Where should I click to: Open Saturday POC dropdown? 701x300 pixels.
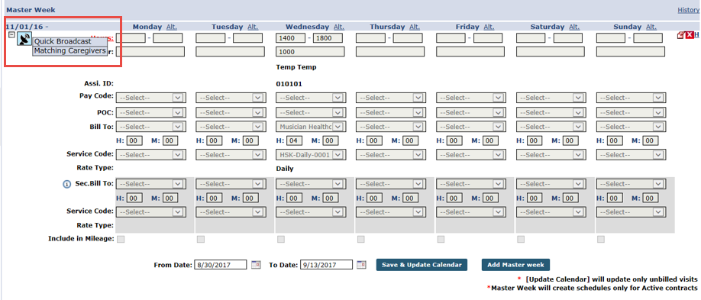[x=551, y=113]
